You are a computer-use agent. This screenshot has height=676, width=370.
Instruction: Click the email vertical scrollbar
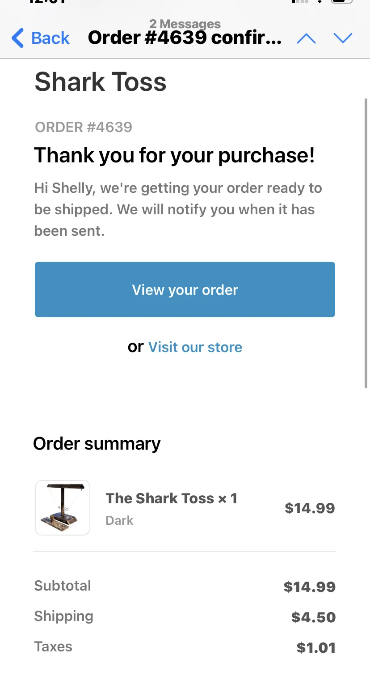[x=367, y=243]
